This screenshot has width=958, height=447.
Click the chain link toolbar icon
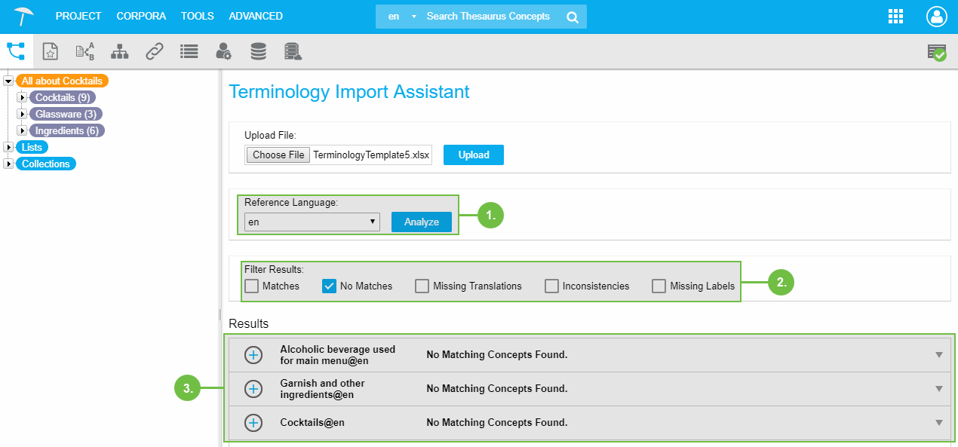(x=154, y=51)
